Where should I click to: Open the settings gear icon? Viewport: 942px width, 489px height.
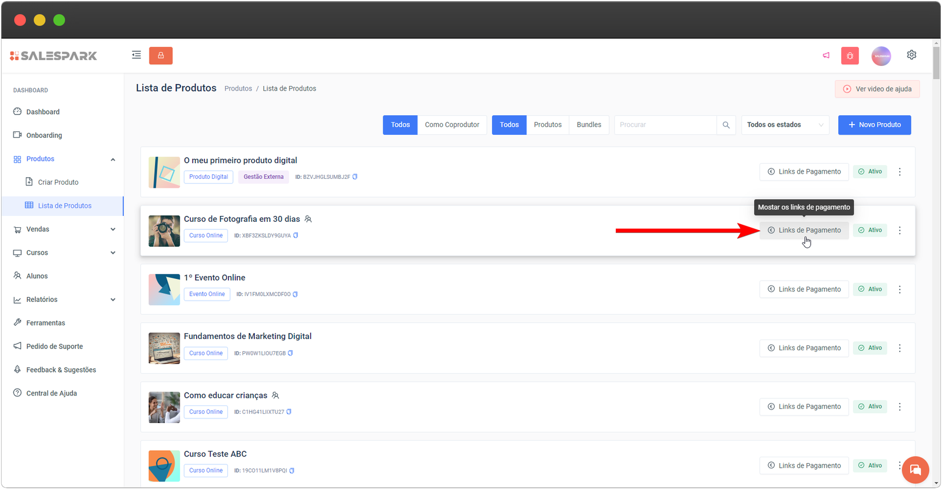(911, 55)
